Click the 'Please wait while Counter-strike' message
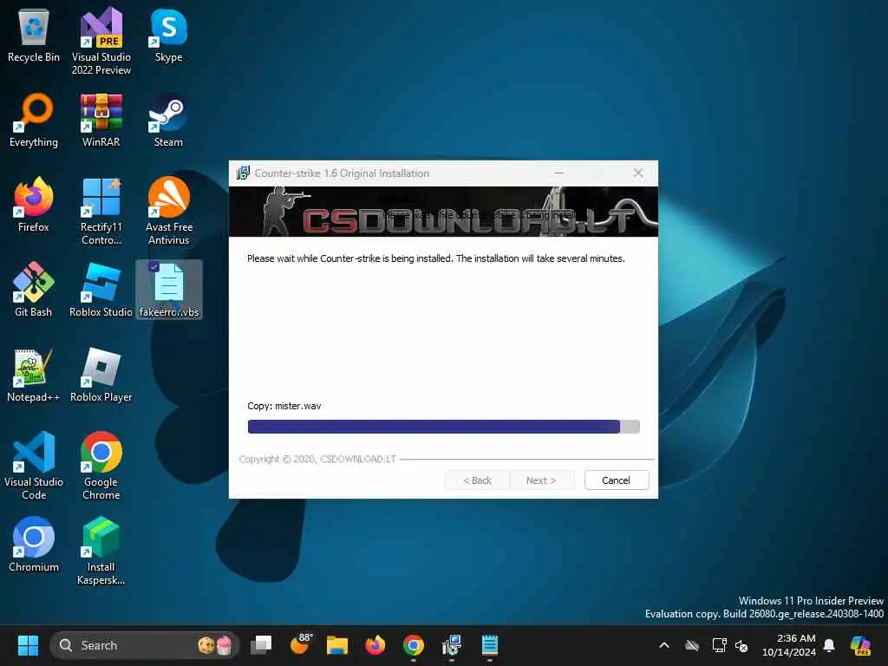Image resolution: width=888 pixels, height=666 pixels. click(x=435, y=258)
